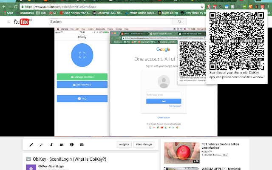The width and height of the screenshot is (272, 170).
Task: Click the browser back arrow
Action: pyautogui.click(x=4, y=7)
